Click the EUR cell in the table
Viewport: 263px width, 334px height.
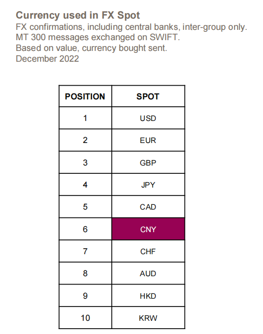[148, 140]
